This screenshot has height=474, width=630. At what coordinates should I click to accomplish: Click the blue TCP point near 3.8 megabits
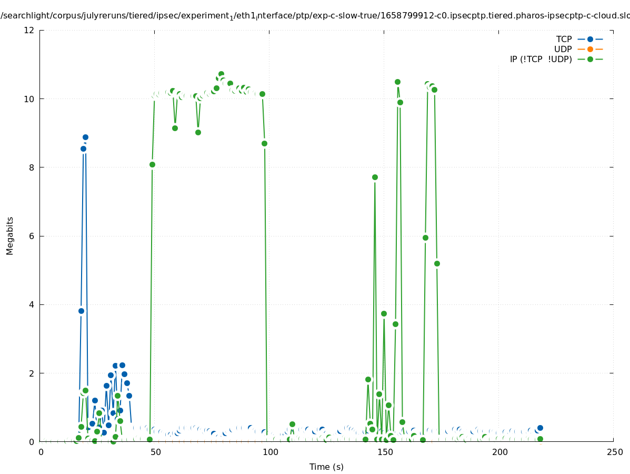coord(81,311)
